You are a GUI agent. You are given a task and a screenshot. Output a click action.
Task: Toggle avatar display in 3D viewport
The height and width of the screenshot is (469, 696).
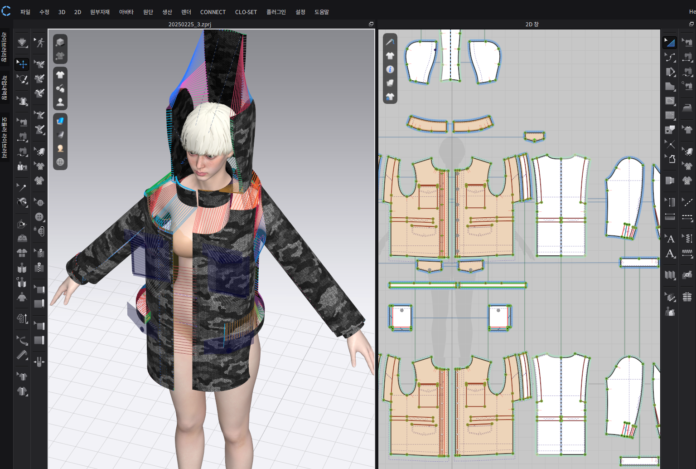(60, 102)
